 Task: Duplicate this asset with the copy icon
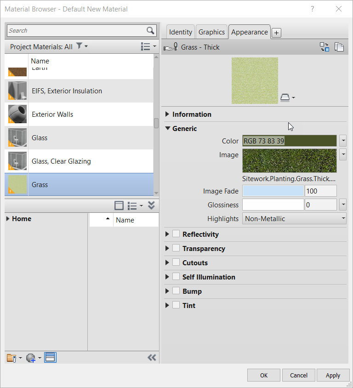click(x=339, y=47)
